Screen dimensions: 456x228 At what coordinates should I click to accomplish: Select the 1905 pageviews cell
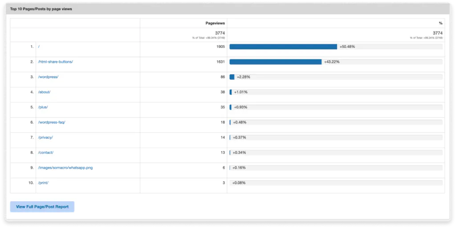point(220,47)
